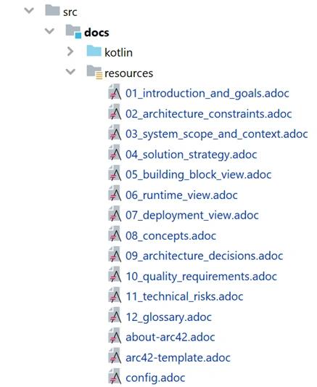The width and height of the screenshot is (317, 387).
Task: Expand the kotlin folder chevron
Action: point(70,52)
